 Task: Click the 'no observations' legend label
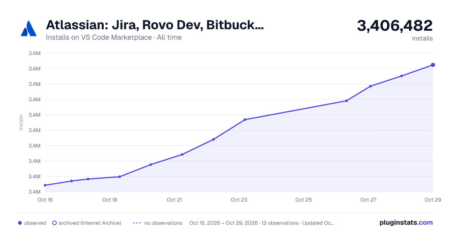click(x=163, y=223)
